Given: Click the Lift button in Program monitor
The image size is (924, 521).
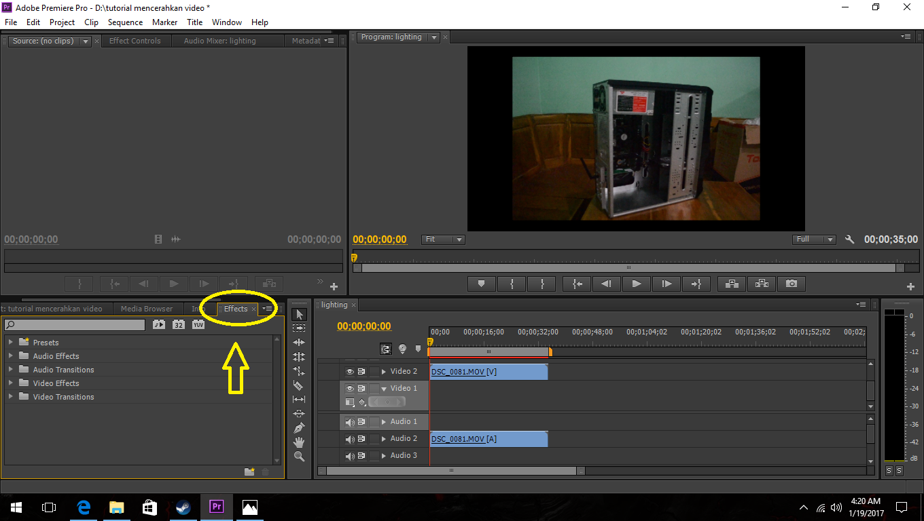Looking at the screenshot, I should point(732,284).
